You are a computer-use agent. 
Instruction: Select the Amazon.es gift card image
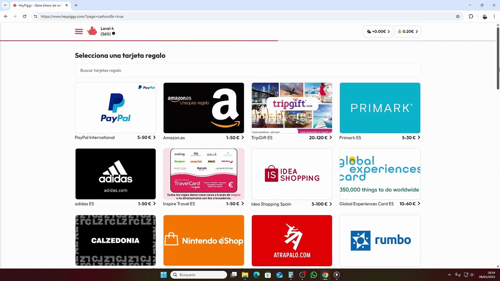pos(204,108)
